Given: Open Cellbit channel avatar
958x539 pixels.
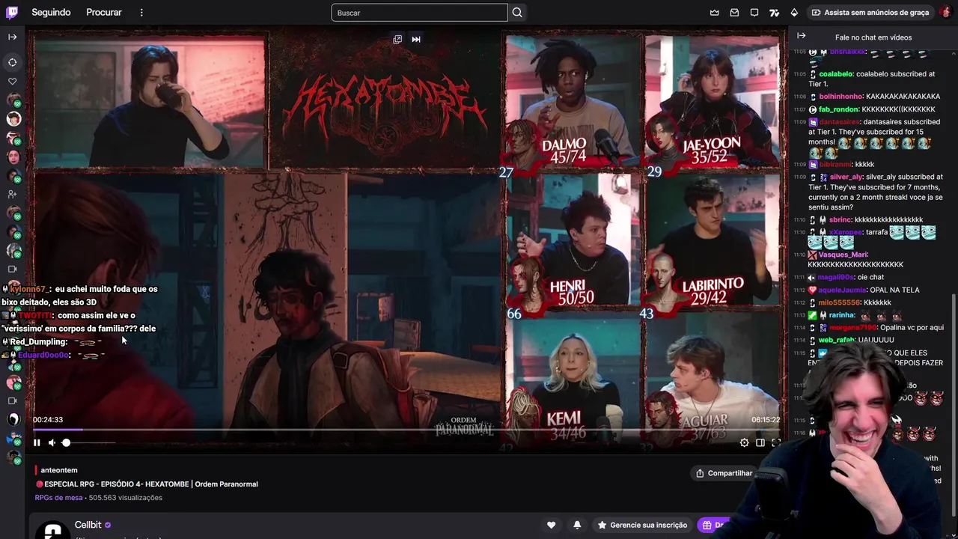Looking at the screenshot, I should pyautogui.click(x=52, y=529).
